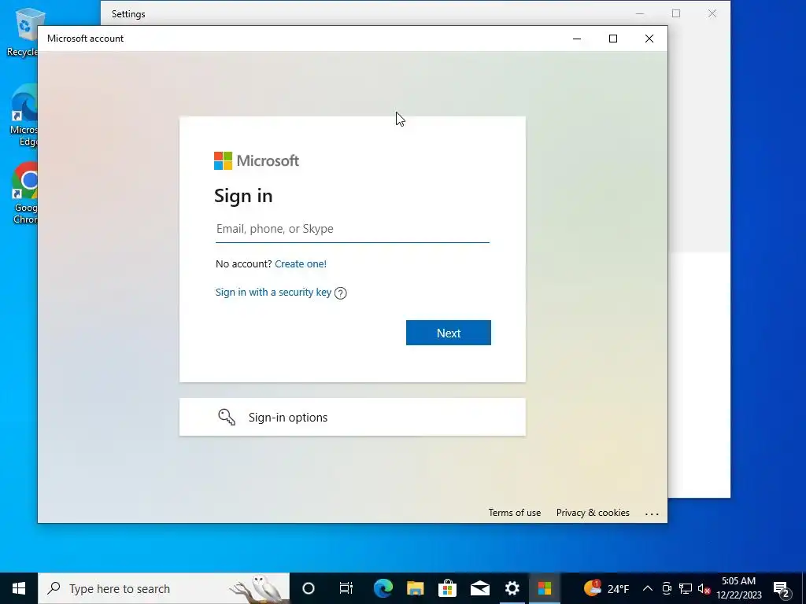This screenshot has height=604, width=806.
Task: Open the clock showing 5:05 AM
Action: [738, 588]
